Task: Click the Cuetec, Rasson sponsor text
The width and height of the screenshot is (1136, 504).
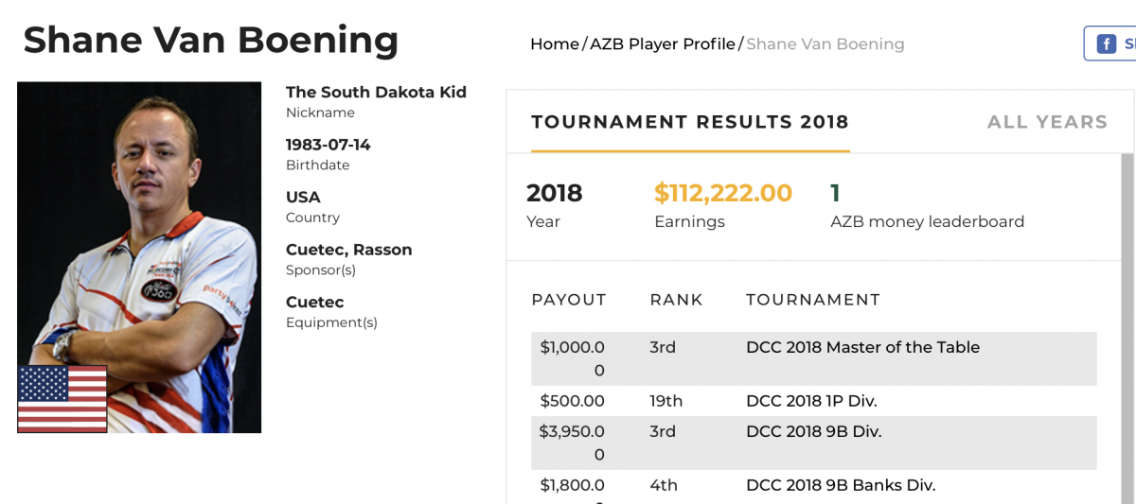Action: [348, 250]
